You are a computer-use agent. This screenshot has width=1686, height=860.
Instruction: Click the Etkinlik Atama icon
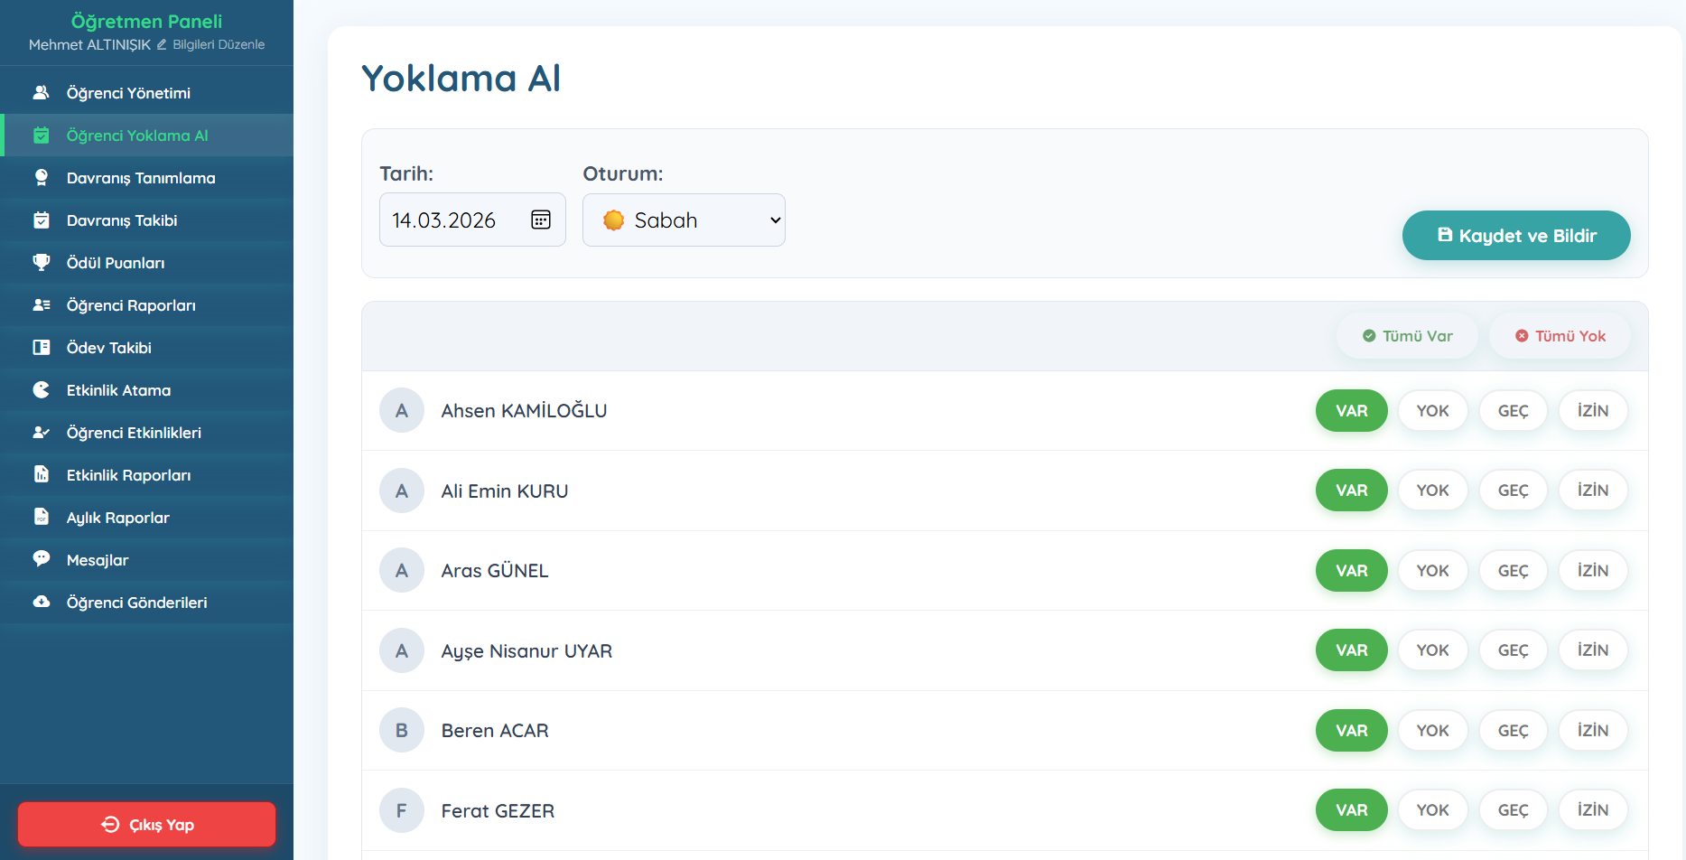pyautogui.click(x=42, y=390)
